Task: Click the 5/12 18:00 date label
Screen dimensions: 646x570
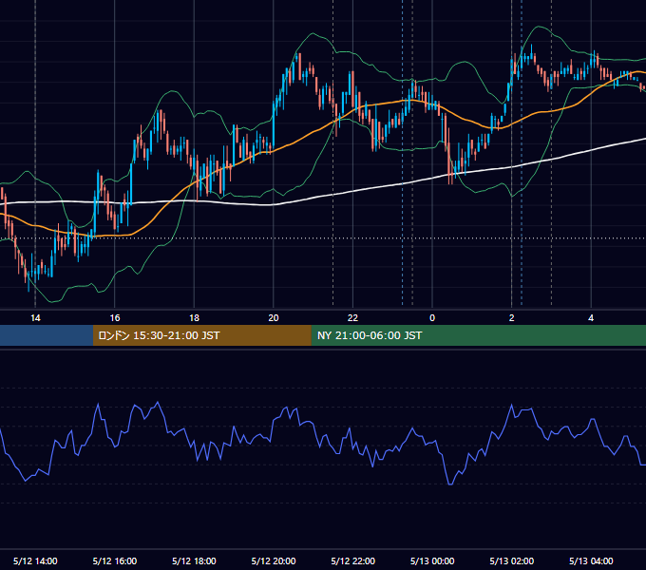Action: point(194,560)
